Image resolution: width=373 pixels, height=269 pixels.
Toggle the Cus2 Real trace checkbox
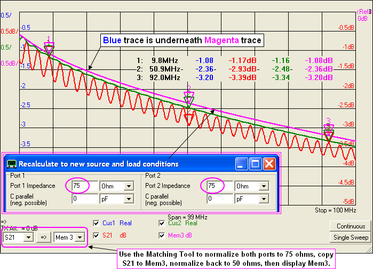163,223
